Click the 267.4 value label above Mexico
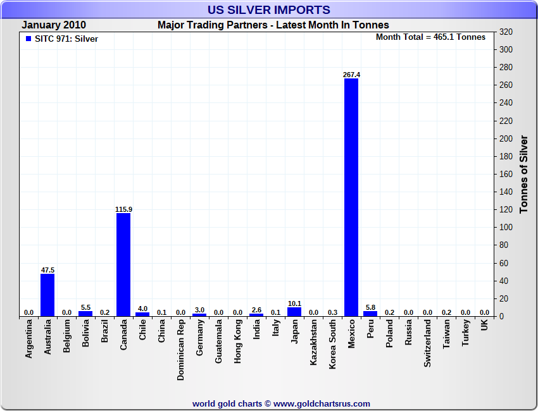This screenshot has width=538, height=411. click(351, 75)
